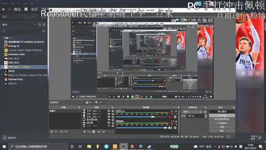Open the 游戏 filter dropdown

tap(19, 25)
